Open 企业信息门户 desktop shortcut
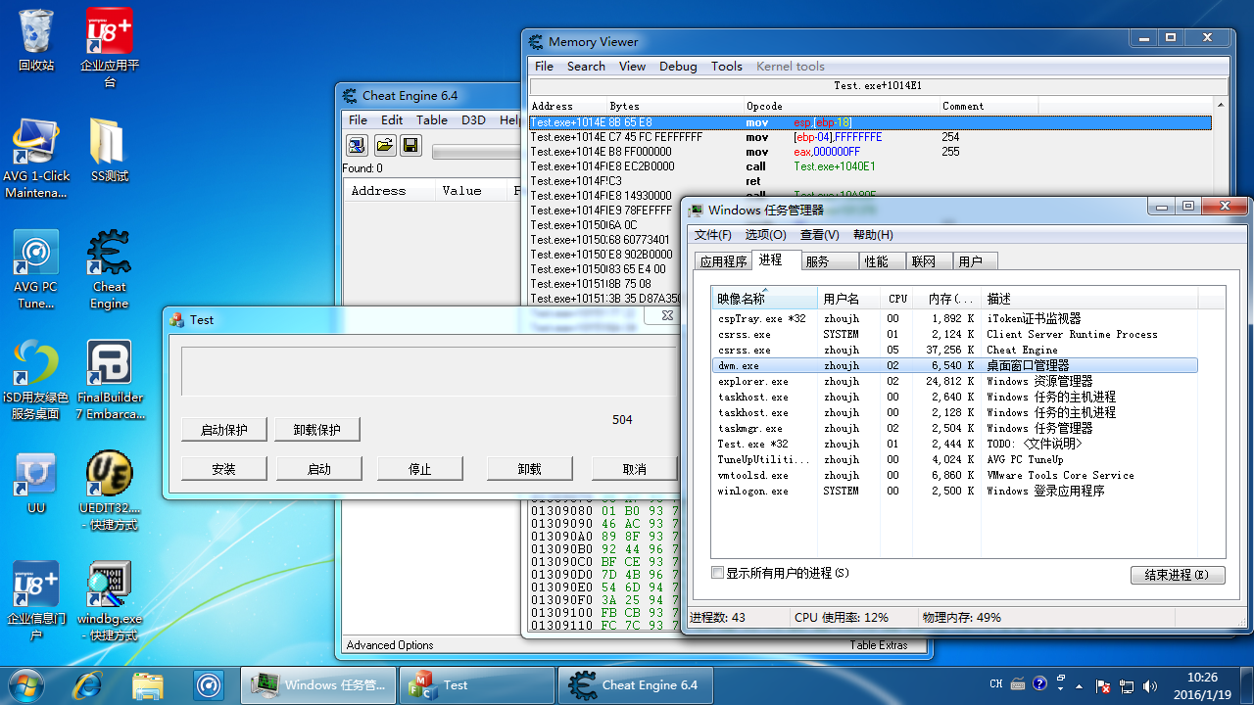The image size is (1254, 705). tap(36, 601)
